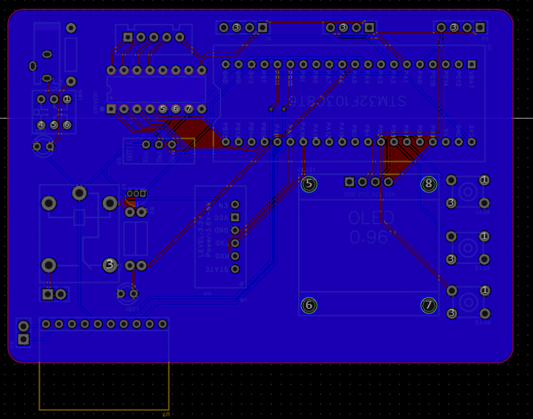This screenshot has height=419, width=533.
Task: Click the TXD pad of the Bluetooth module
Action: pos(235,243)
